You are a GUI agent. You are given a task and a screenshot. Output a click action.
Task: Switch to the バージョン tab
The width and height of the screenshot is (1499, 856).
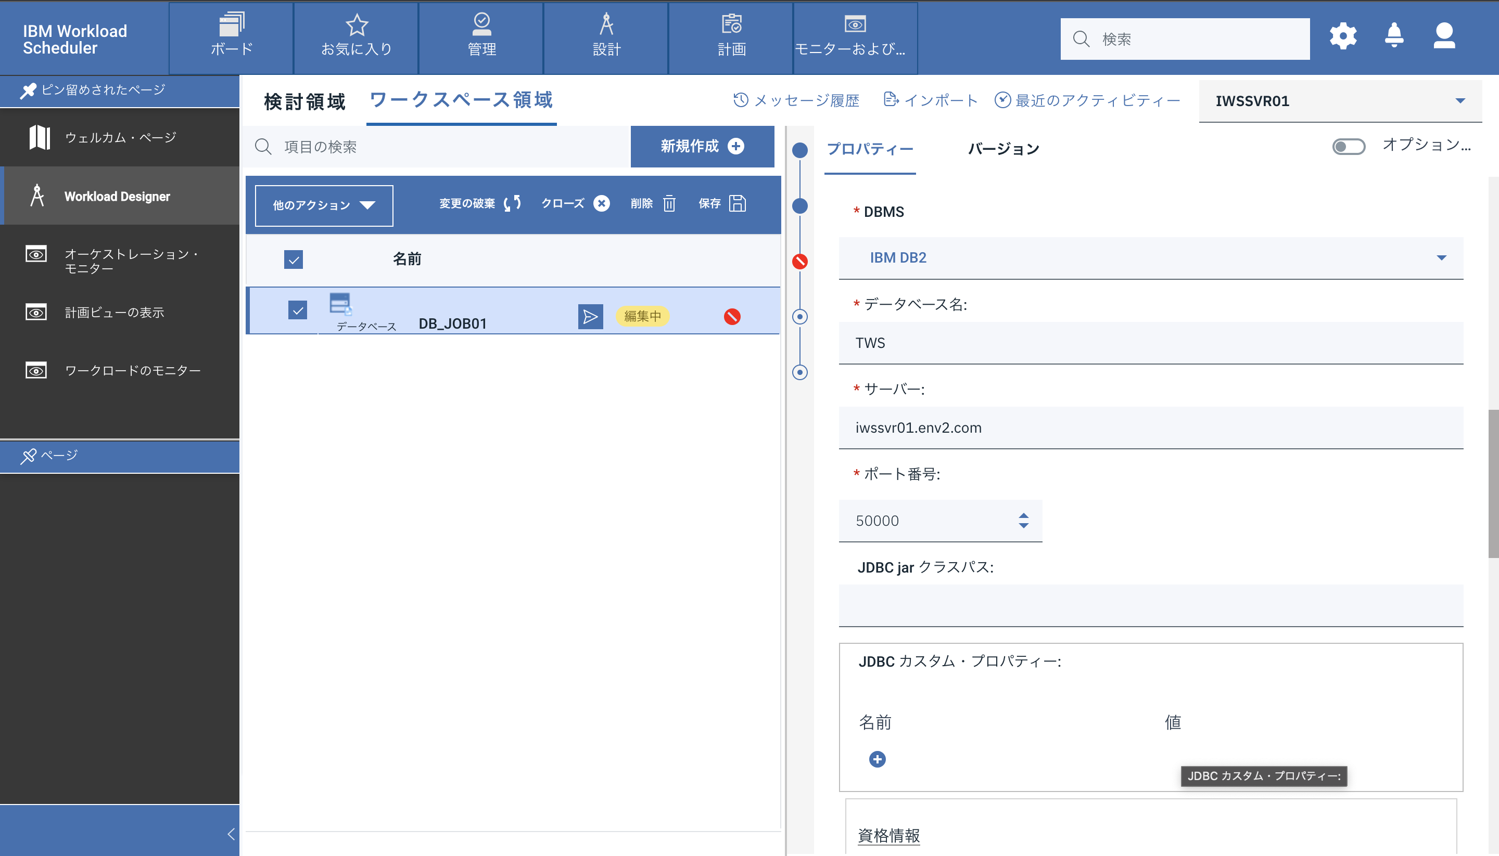pyautogui.click(x=1003, y=149)
